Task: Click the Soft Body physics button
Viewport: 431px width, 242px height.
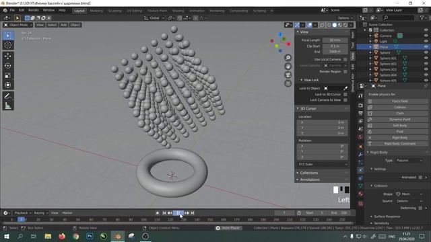Action: coord(397,126)
